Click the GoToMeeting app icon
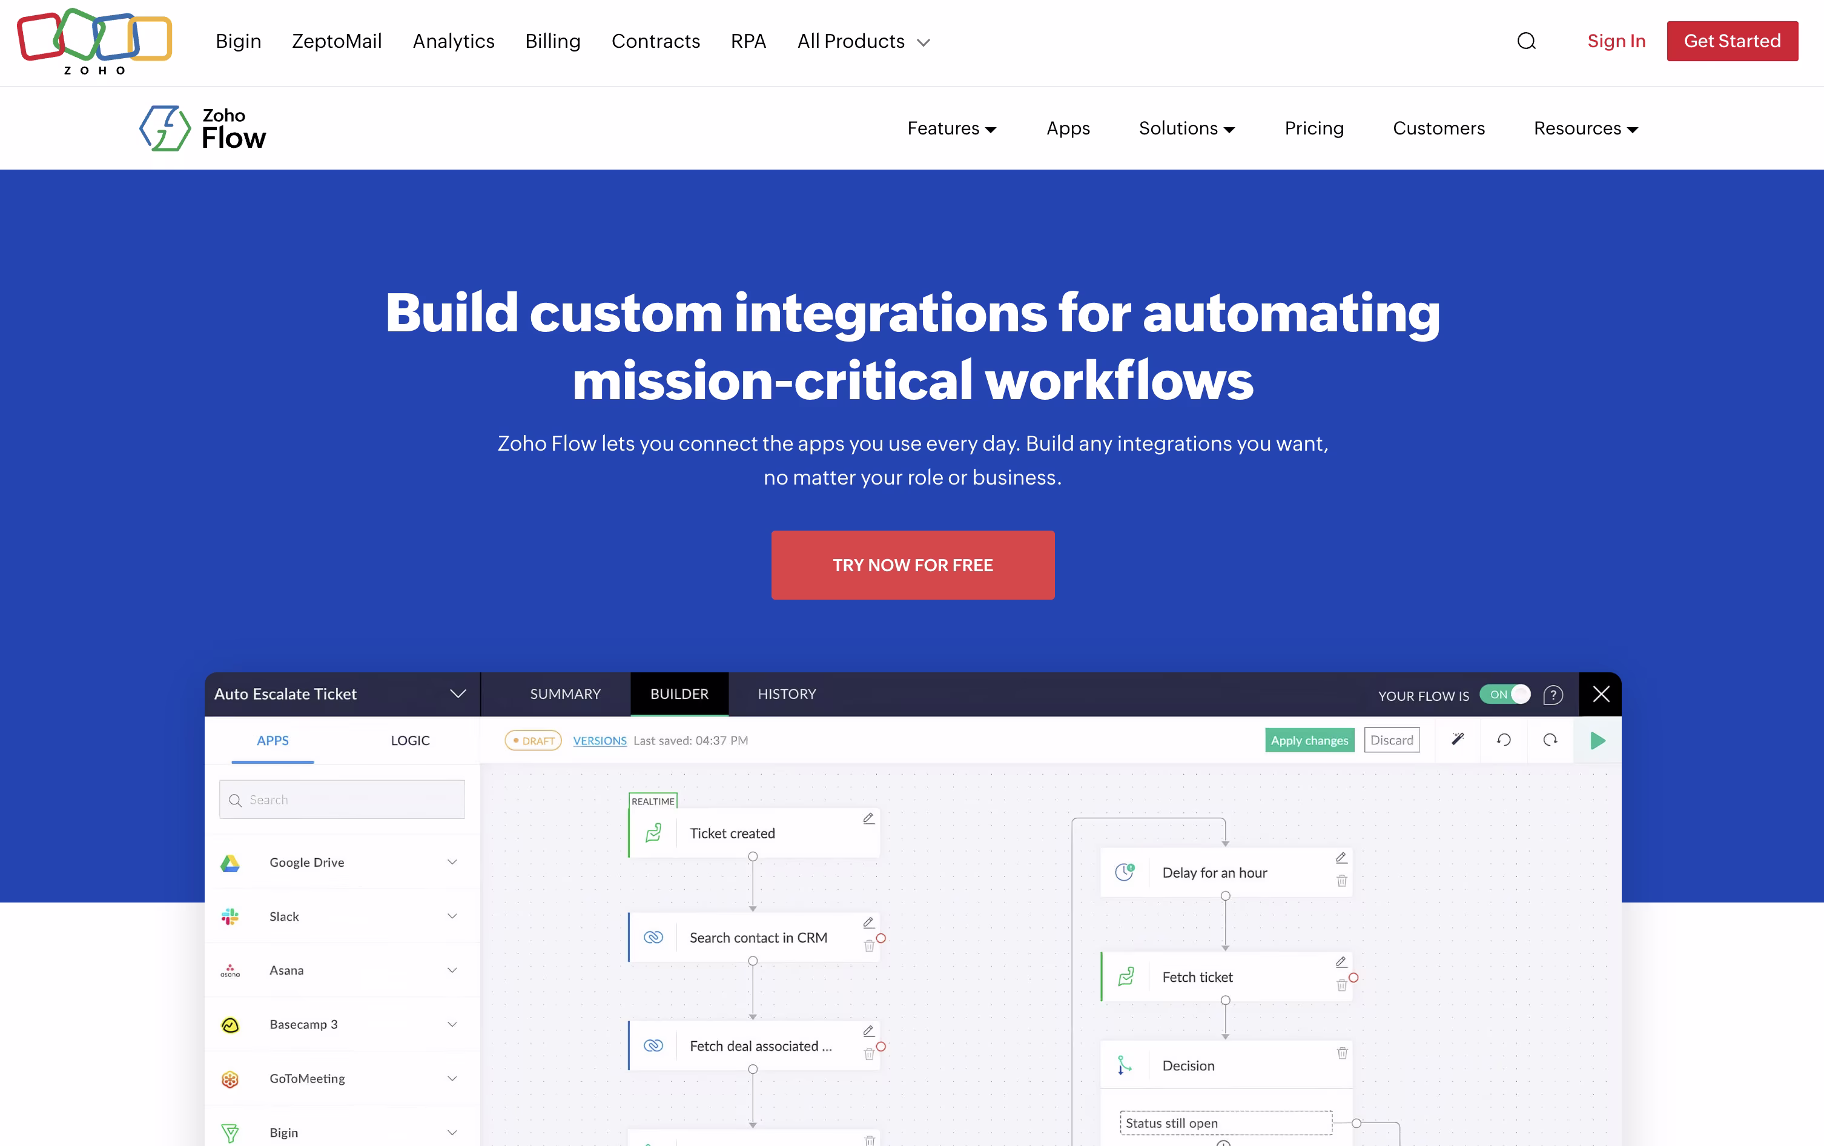This screenshot has width=1824, height=1146. pyautogui.click(x=230, y=1079)
